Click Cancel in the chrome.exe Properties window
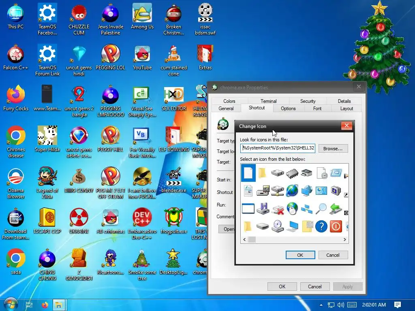This screenshot has height=311, width=415. click(314, 286)
